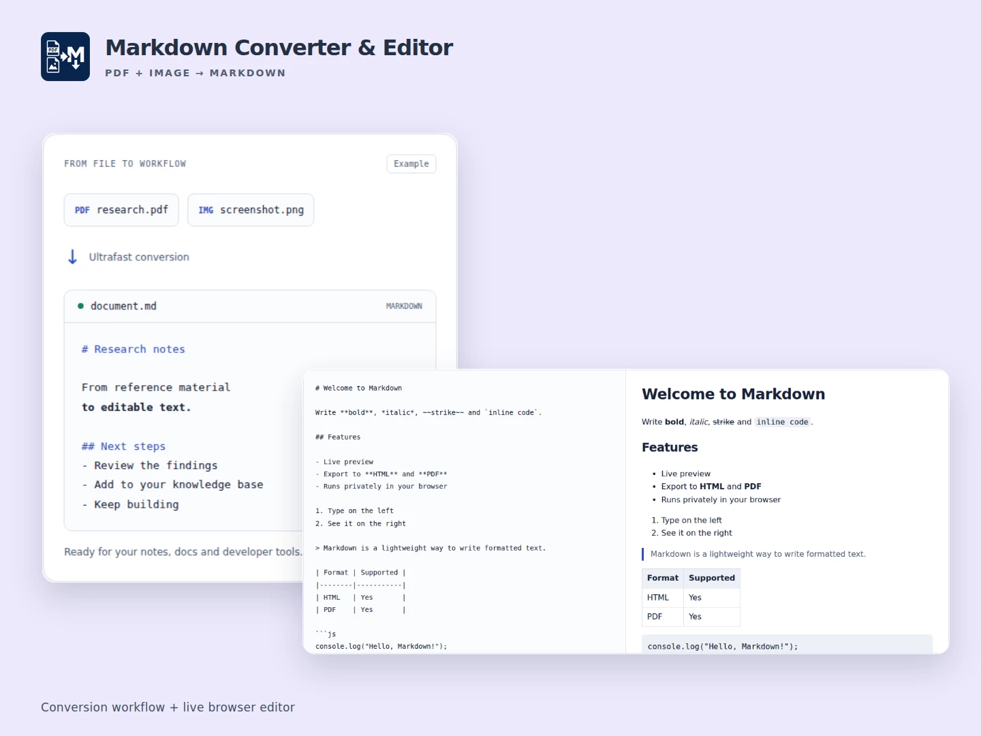981x736 pixels.
Task: Click the down arrow beside Ultrafast conversion
Action: [x=72, y=257]
